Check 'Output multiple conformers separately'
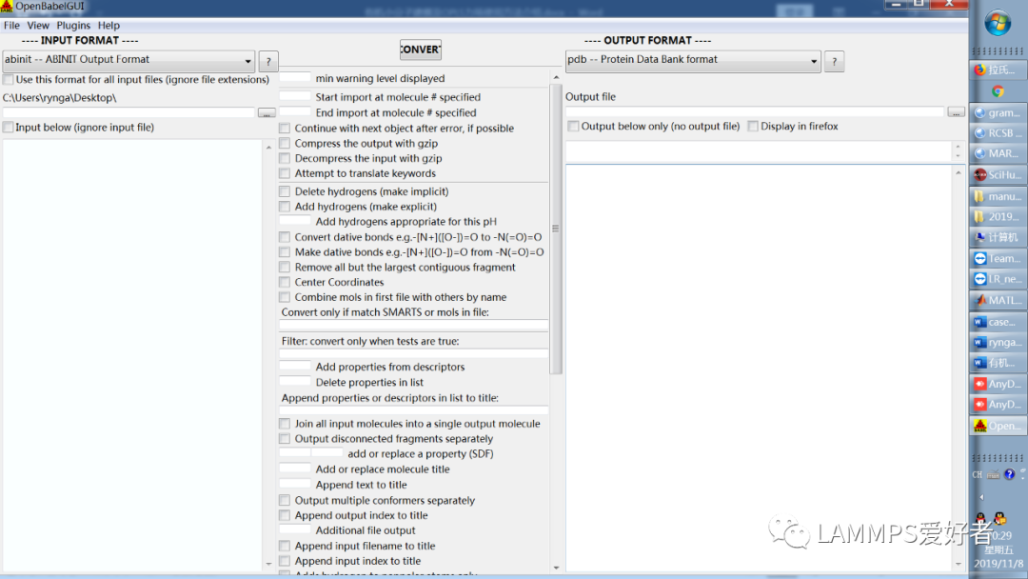This screenshot has width=1028, height=579. [285, 500]
